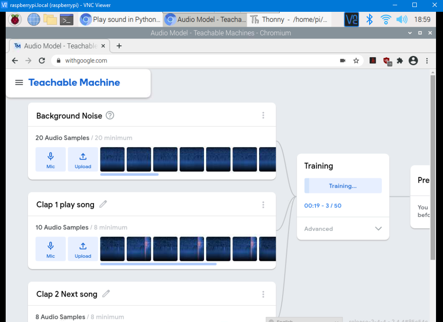Open the Raspberry Pi main menu
Viewport: 443px width, 322px height.
[15, 20]
